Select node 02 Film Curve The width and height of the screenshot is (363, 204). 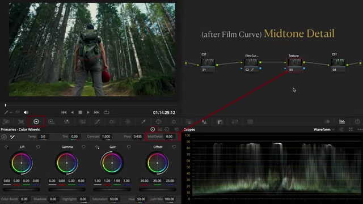251,65
